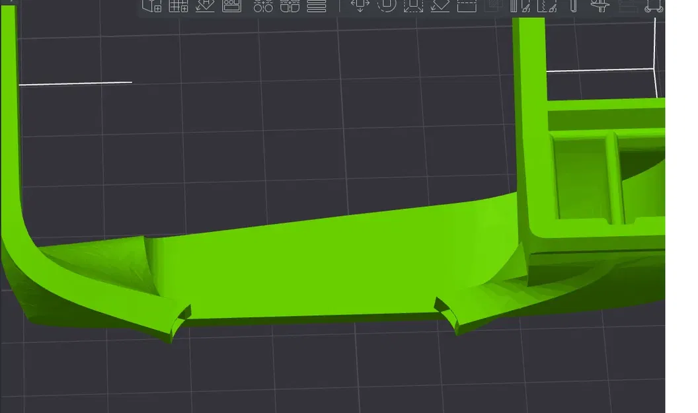Open the Variable layer height tool
The height and width of the screenshot is (413, 698).
pyautogui.click(x=316, y=7)
